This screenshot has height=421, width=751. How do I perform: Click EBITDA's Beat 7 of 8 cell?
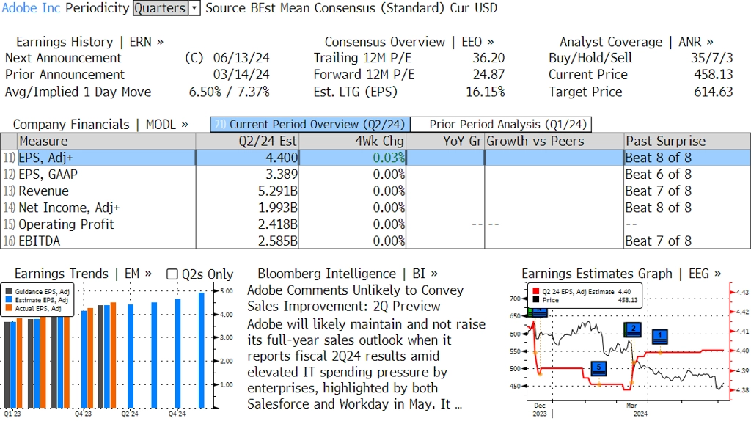point(659,241)
